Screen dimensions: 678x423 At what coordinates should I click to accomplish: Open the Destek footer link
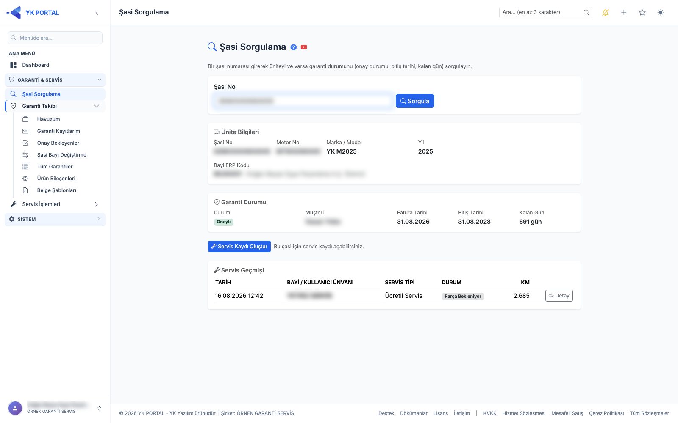(386, 413)
